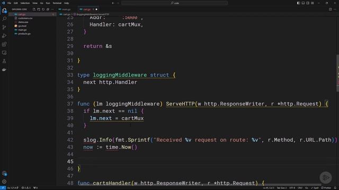The image size is (339, 190).
Task: Open the Accounts icon in activity bar
Action: (x=4, y=173)
